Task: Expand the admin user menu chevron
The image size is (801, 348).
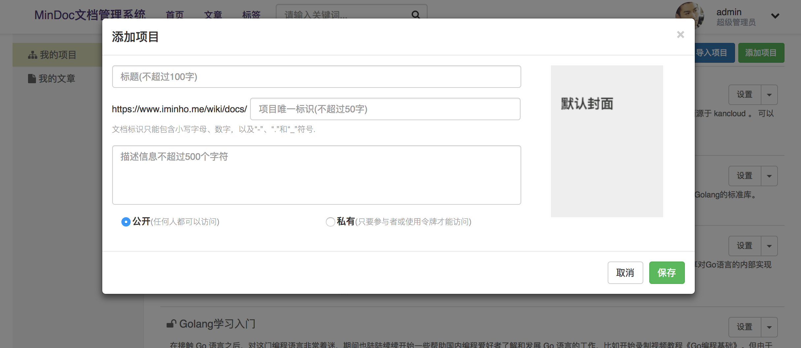Action: click(x=775, y=16)
